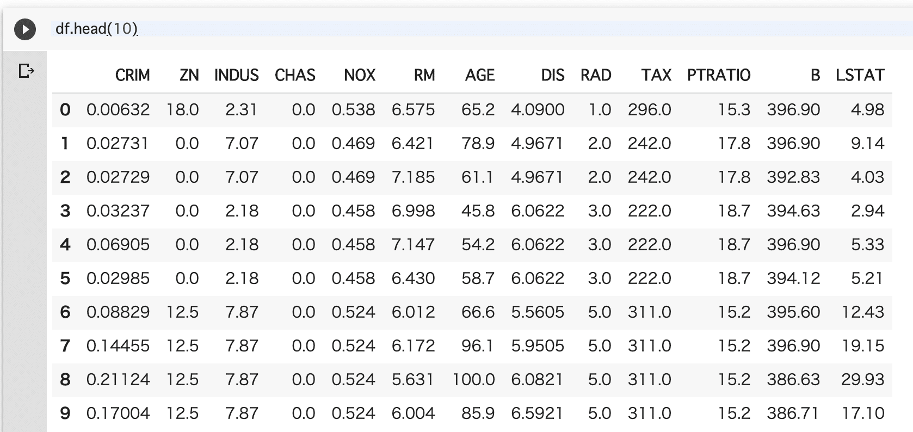Click the B column header
The image size is (913, 432).
click(815, 75)
